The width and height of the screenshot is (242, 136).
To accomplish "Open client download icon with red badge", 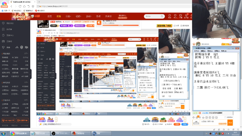I will [x=186, y=16].
